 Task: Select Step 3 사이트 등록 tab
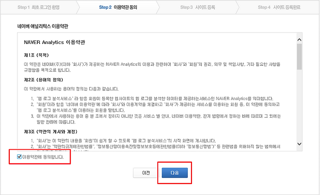tap(197, 8)
